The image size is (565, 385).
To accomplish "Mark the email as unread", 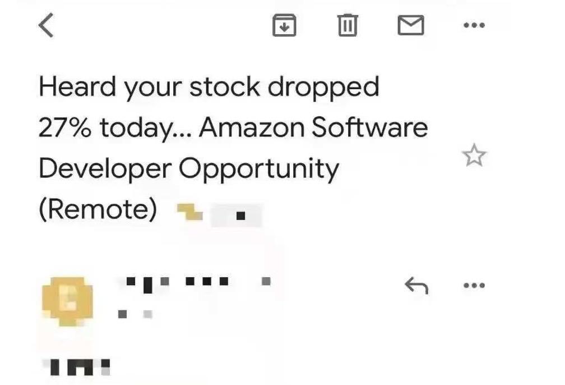I will (x=411, y=26).
